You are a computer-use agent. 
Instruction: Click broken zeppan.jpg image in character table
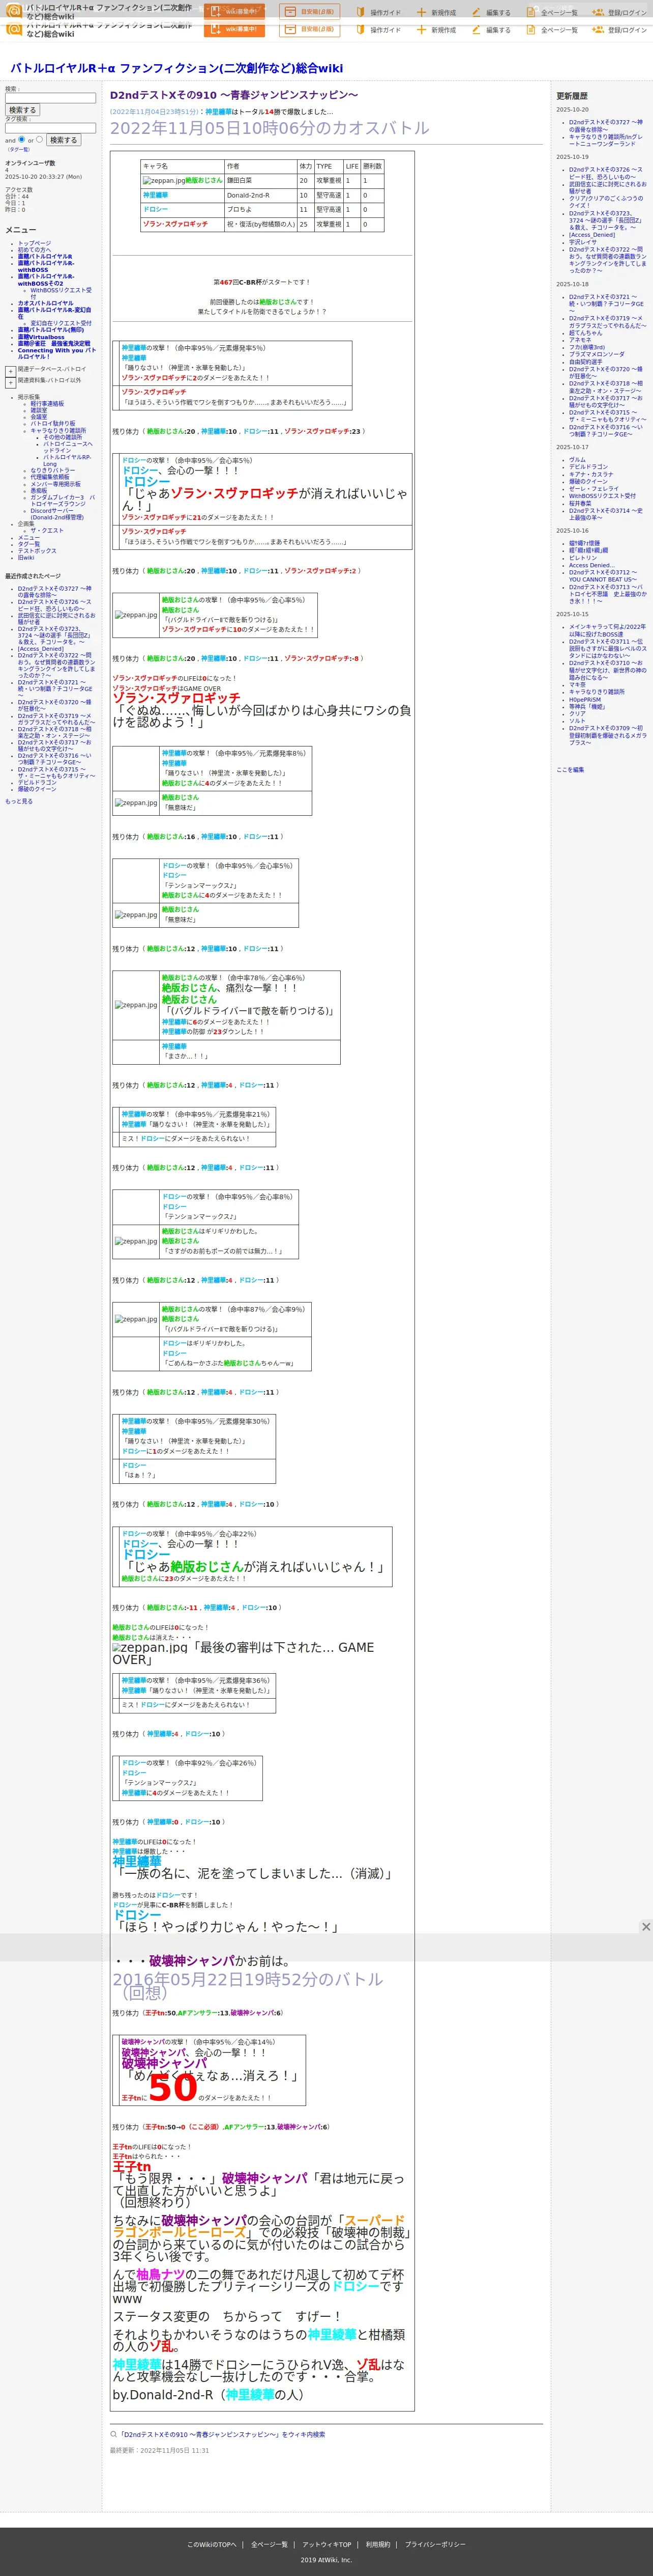164,181
